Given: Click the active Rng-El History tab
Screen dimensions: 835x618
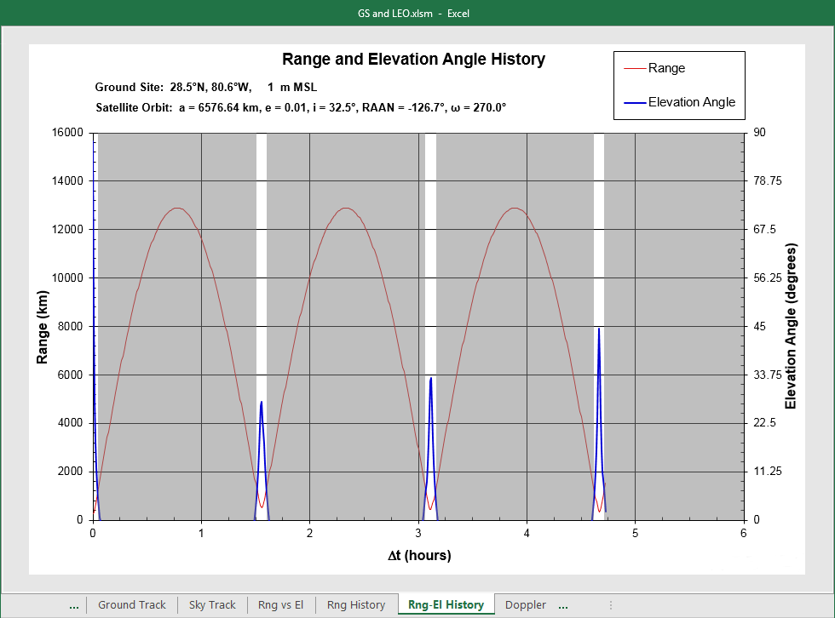Looking at the screenshot, I should 446,604.
